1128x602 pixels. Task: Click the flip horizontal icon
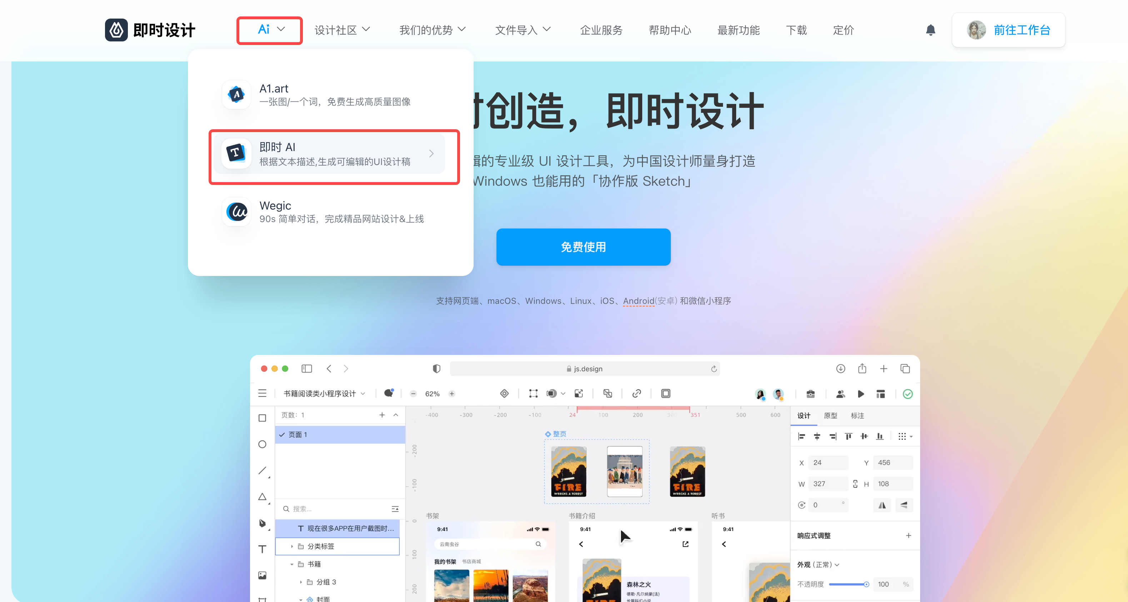882,505
